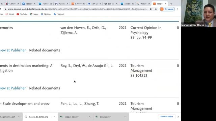Open Related documents for Roy article

pos(45,88)
